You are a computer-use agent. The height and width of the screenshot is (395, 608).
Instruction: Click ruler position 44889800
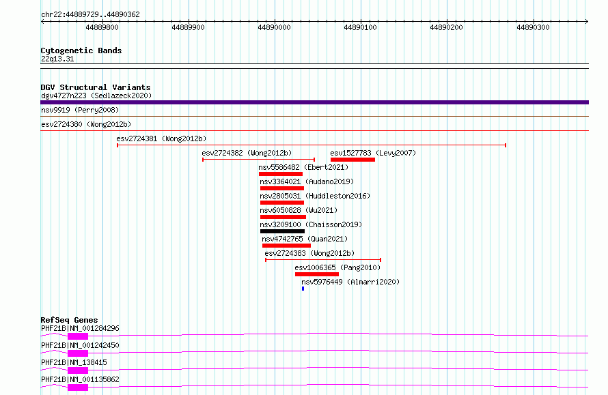point(102,27)
